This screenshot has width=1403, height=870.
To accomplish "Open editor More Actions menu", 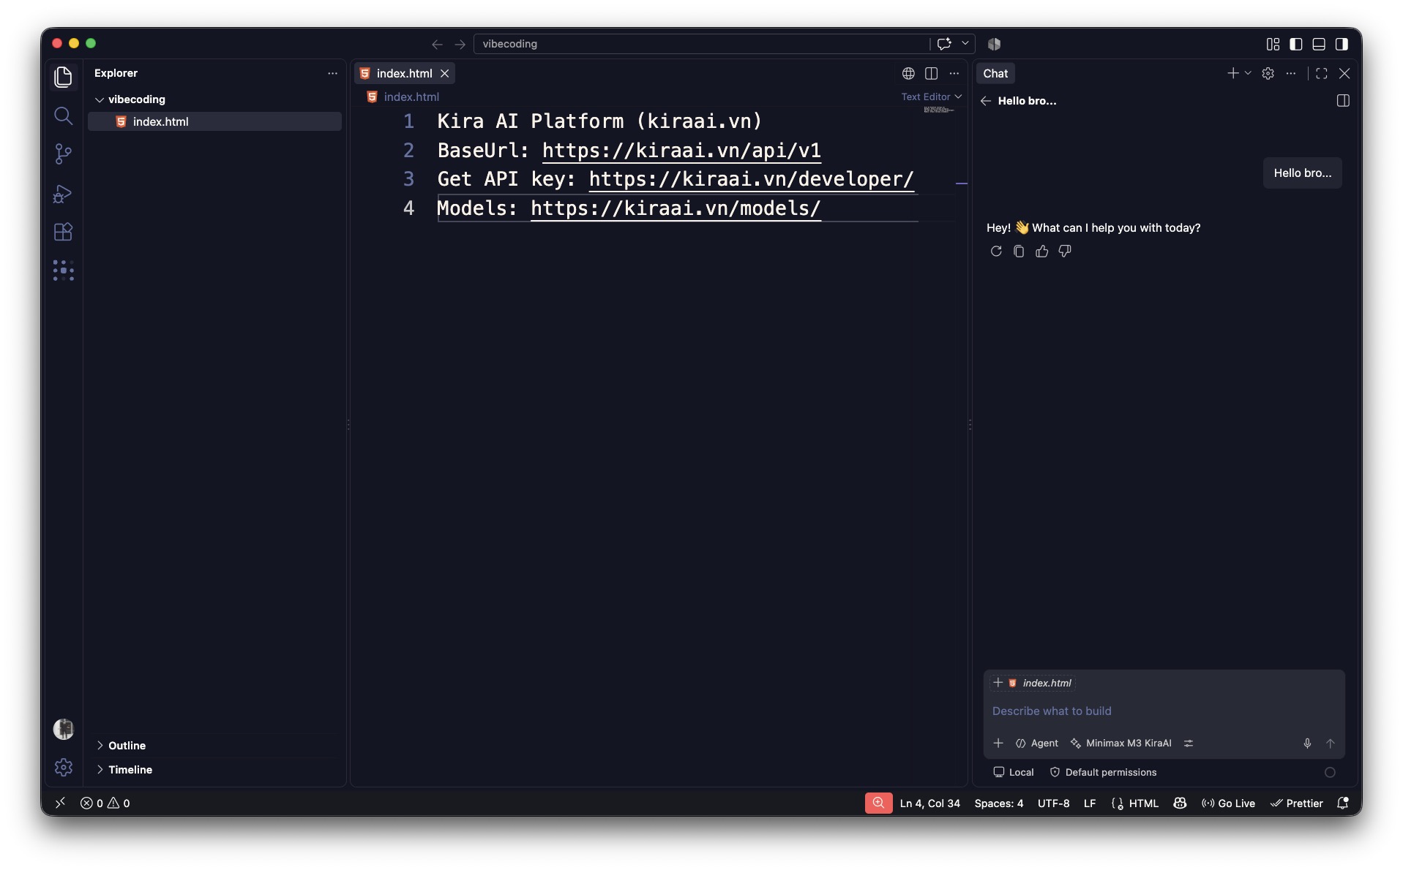I will click(x=954, y=73).
